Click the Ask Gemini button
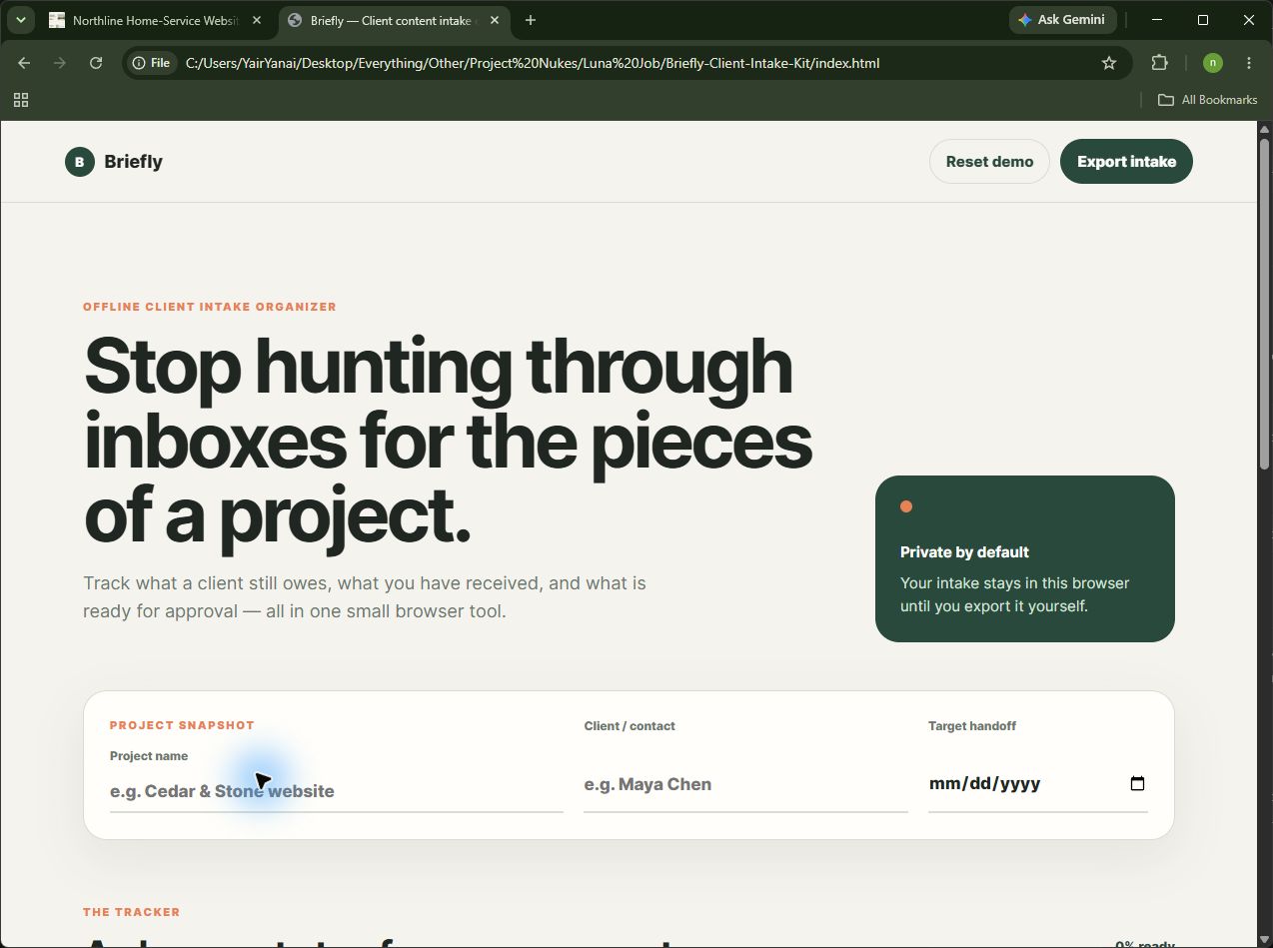Image resolution: width=1273 pixels, height=948 pixels. click(x=1061, y=20)
